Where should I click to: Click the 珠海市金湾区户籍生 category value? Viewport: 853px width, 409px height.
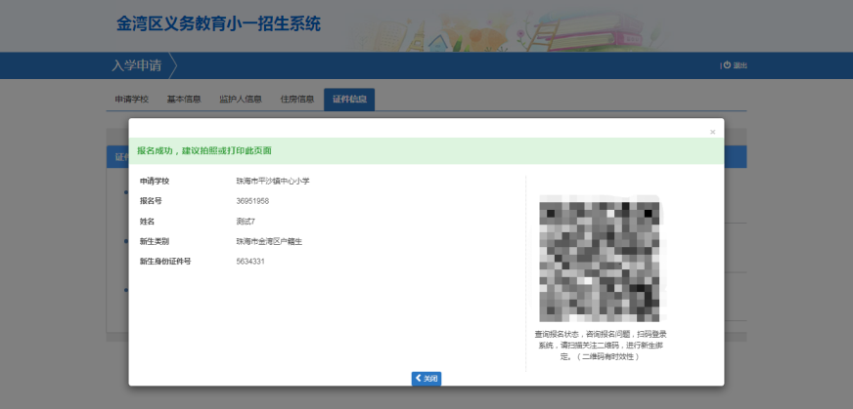point(269,241)
